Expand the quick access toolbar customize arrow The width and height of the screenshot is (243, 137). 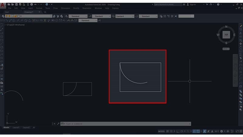coord(52,5)
